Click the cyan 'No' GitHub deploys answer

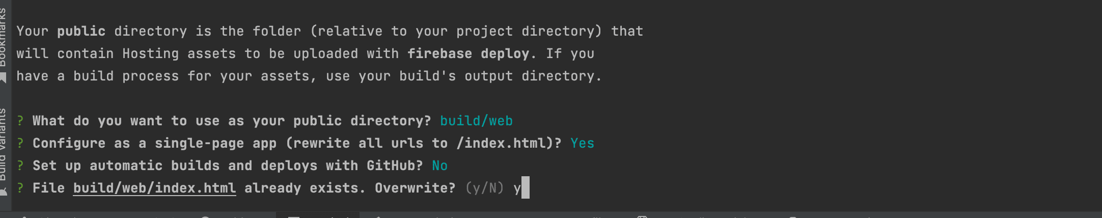[x=439, y=166]
